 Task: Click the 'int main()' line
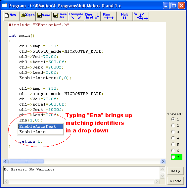click(22, 36)
